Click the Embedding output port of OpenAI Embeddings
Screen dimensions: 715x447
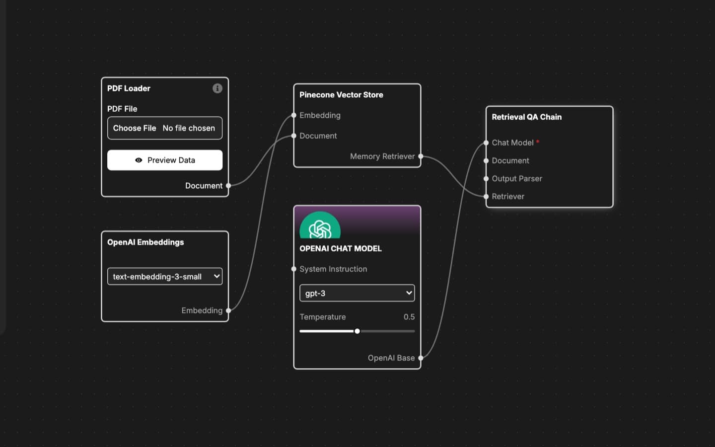click(x=228, y=310)
